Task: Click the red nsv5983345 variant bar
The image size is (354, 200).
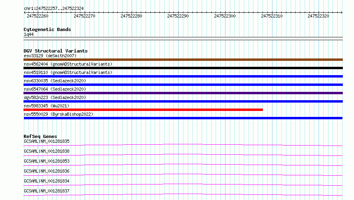Action: (x=143, y=110)
